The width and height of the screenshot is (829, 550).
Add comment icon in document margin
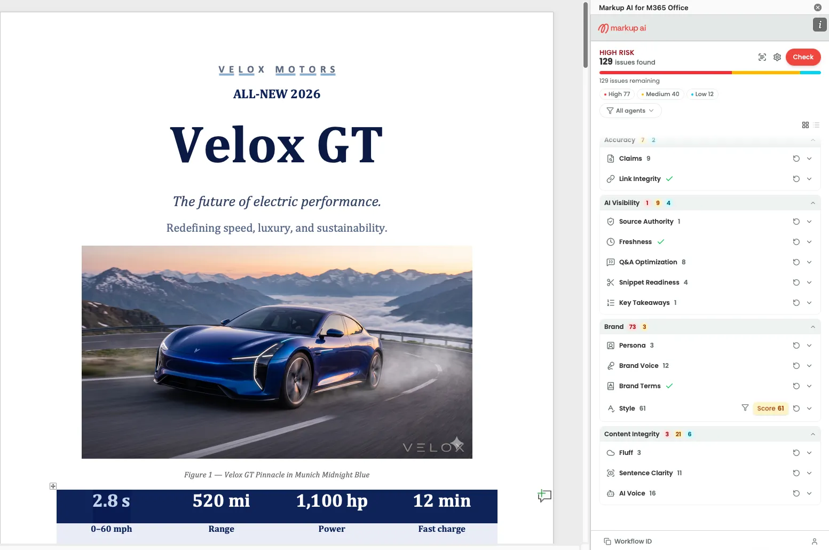[x=544, y=496]
